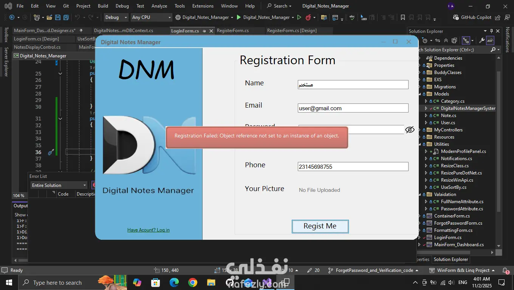
Task: Click the Navigate Backward arrow in the toolbar
Action: click(x=12, y=17)
